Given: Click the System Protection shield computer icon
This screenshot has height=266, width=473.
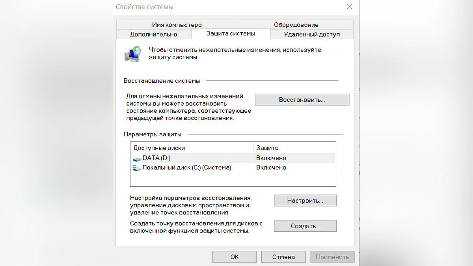Looking at the screenshot, I should point(132,54).
